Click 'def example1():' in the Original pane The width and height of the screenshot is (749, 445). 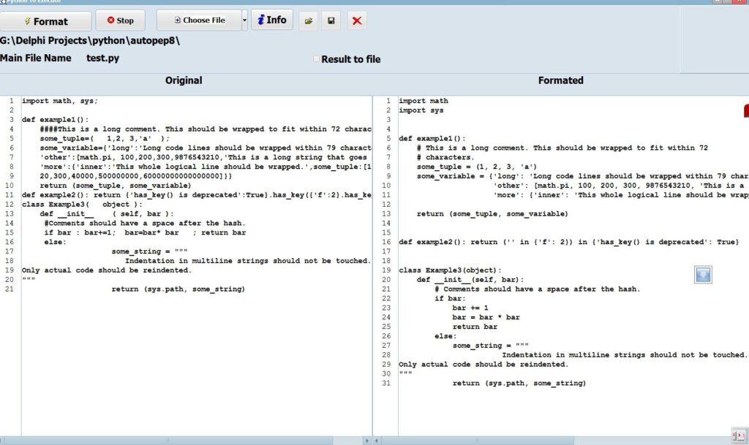56,120
